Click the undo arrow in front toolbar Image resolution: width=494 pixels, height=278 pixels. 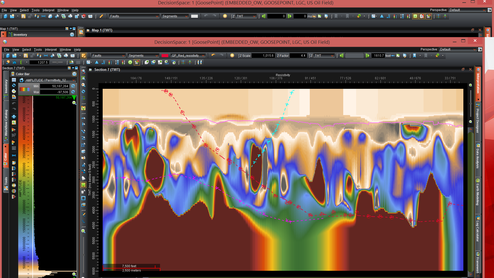213,55
